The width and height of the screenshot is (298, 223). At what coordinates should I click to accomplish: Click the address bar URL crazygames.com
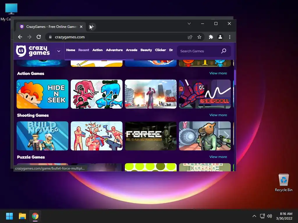click(70, 37)
